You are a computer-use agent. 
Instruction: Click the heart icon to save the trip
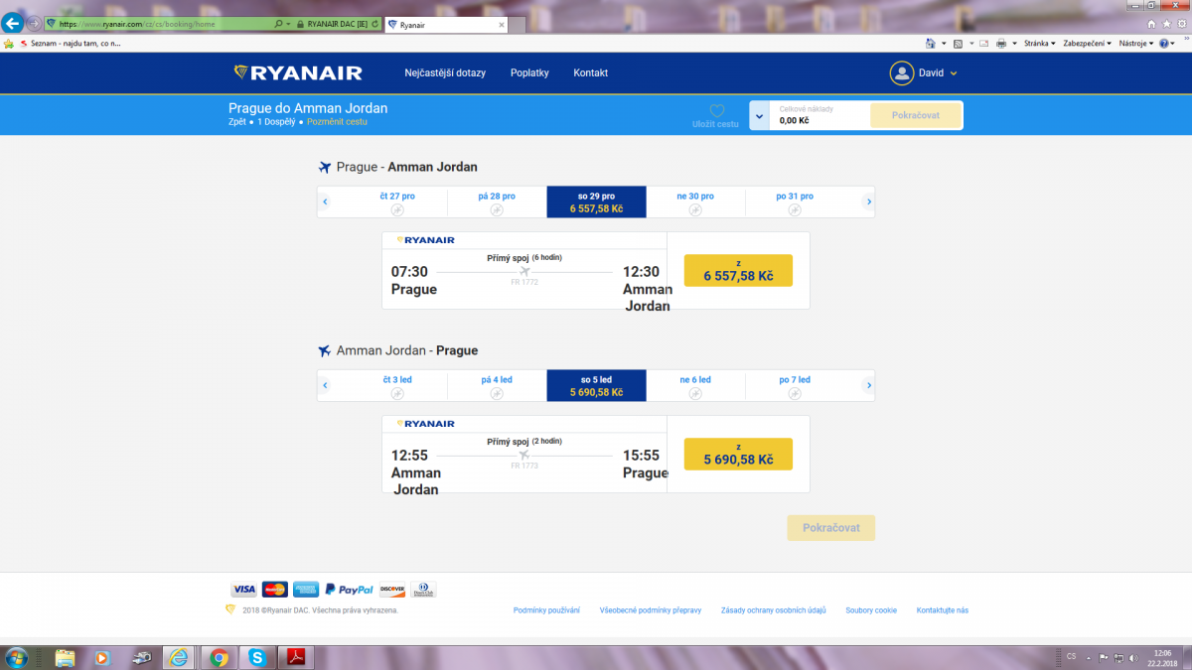click(716, 111)
